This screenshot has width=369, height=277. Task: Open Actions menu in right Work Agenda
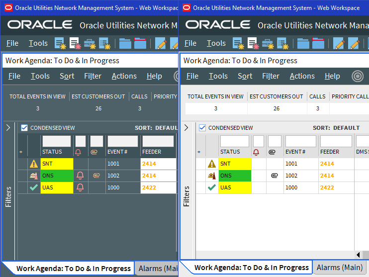[x=302, y=76]
